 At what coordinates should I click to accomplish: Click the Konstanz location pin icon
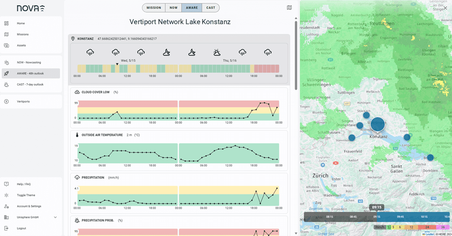[73, 38]
